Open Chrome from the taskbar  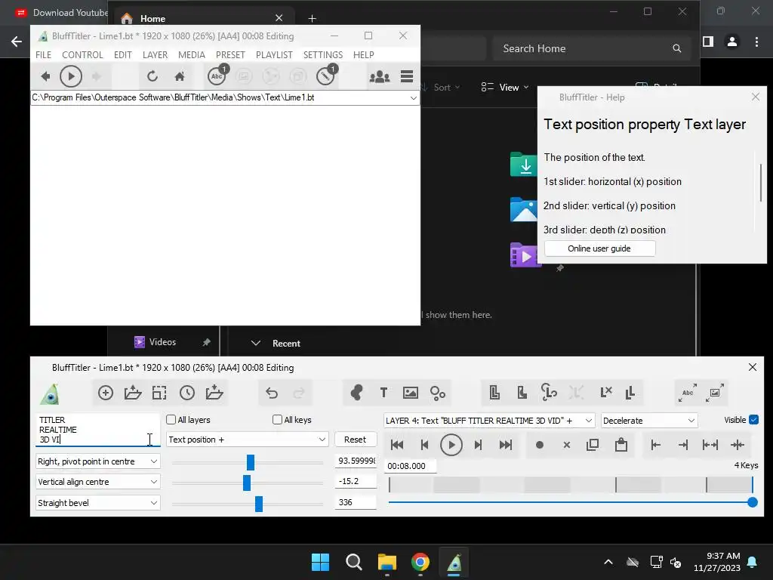[420, 562]
